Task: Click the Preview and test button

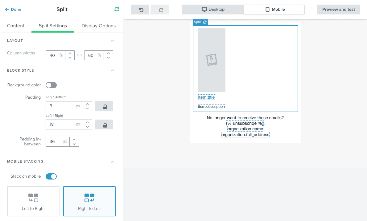Action: 339,10
